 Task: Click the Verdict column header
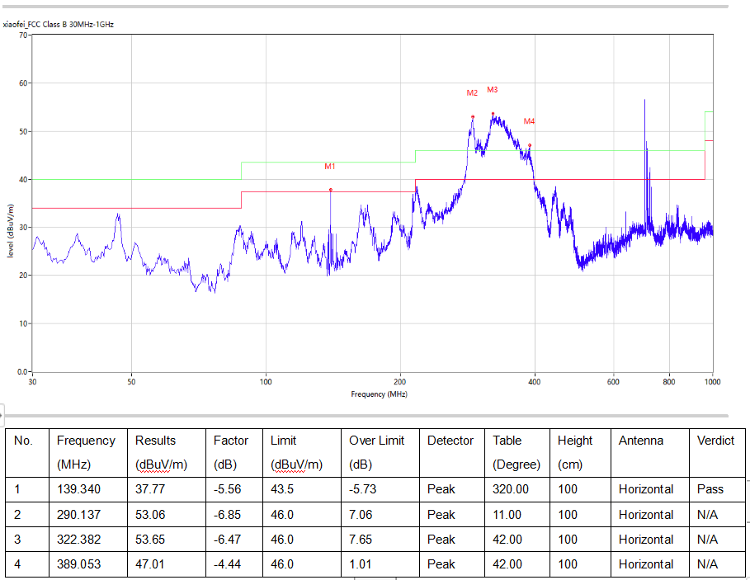(715, 441)
